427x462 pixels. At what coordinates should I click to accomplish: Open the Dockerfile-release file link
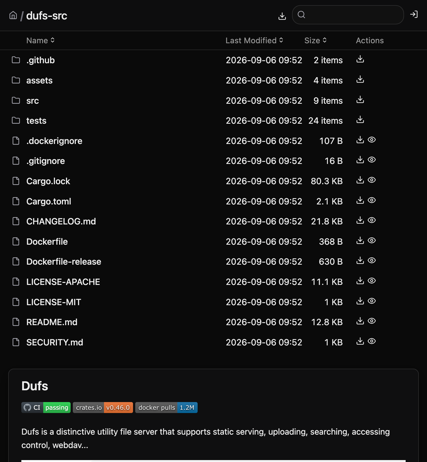[64, 262]
